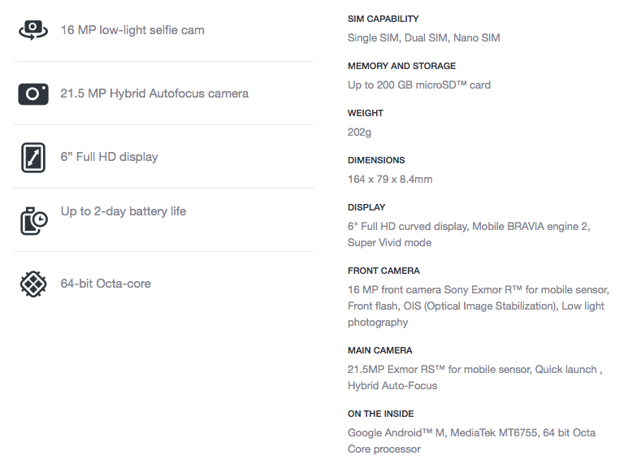Screen dimensions: 624x464
Task: Select the "16 MP low-light selfie cam" label
Action: click(132, 30)
